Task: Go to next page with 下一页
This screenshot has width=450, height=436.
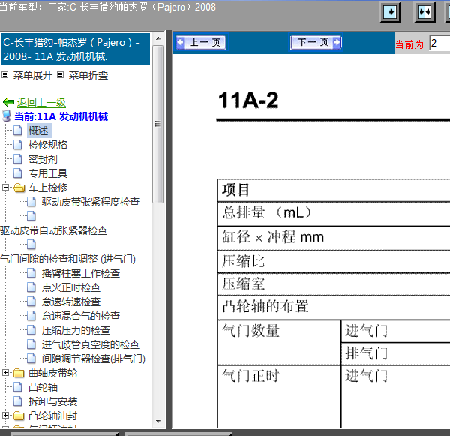Action: (x=316, y=43)
